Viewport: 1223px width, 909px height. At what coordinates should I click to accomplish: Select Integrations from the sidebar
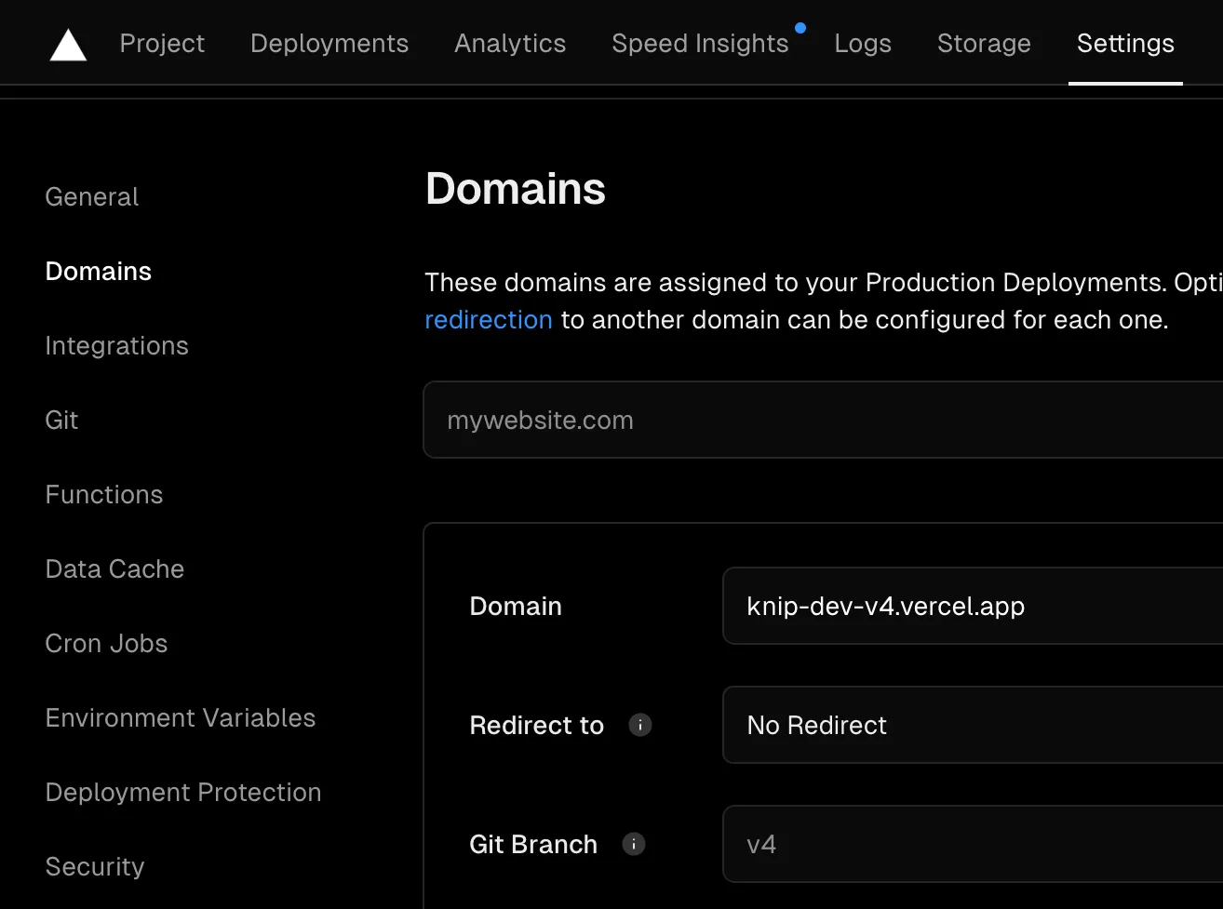pyautogui.click(x=116, y=345)
